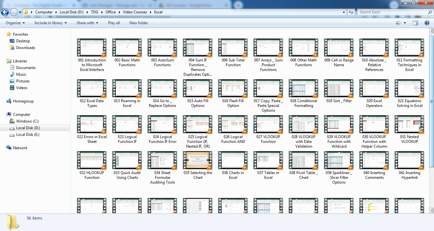Open the Videos library
Image resolution: width=434 pixels, height=231 pixels.
22,88
